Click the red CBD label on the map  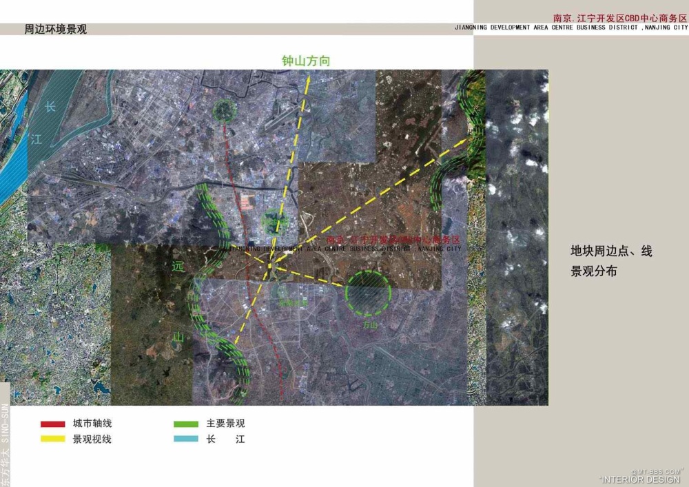coord(393,240)
